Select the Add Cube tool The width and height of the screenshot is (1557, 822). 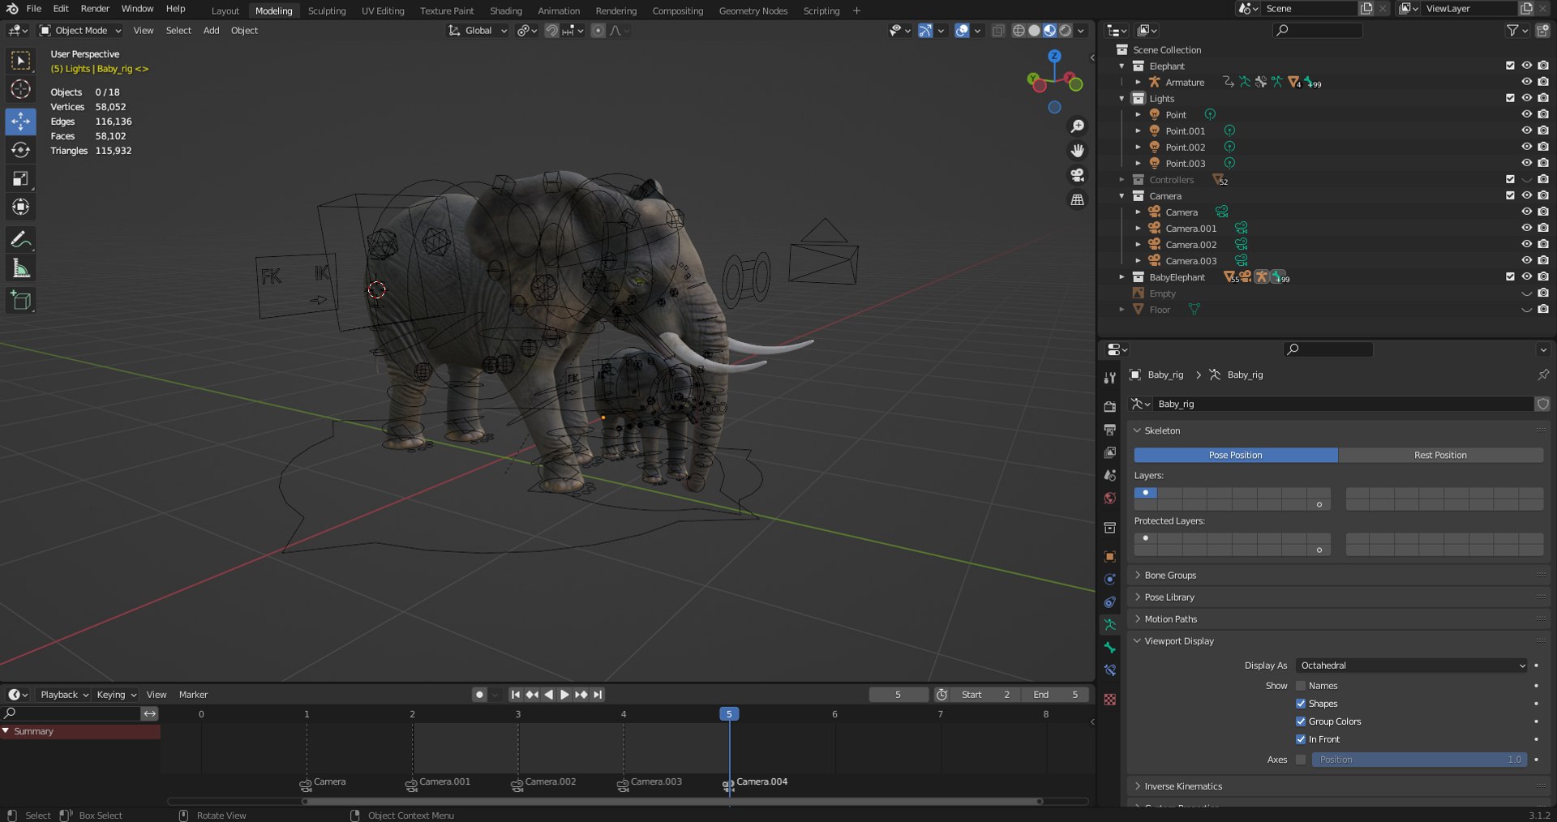[21, 300]
